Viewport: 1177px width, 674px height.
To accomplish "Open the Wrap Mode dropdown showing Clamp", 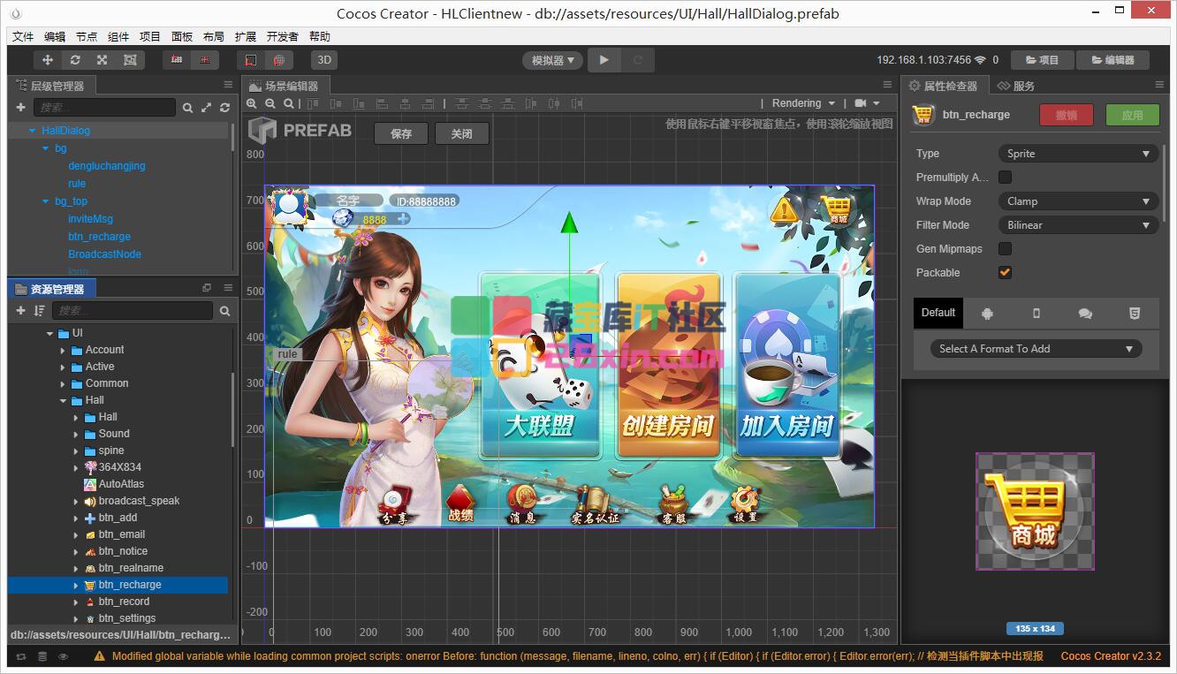I will coord(1078,201).
